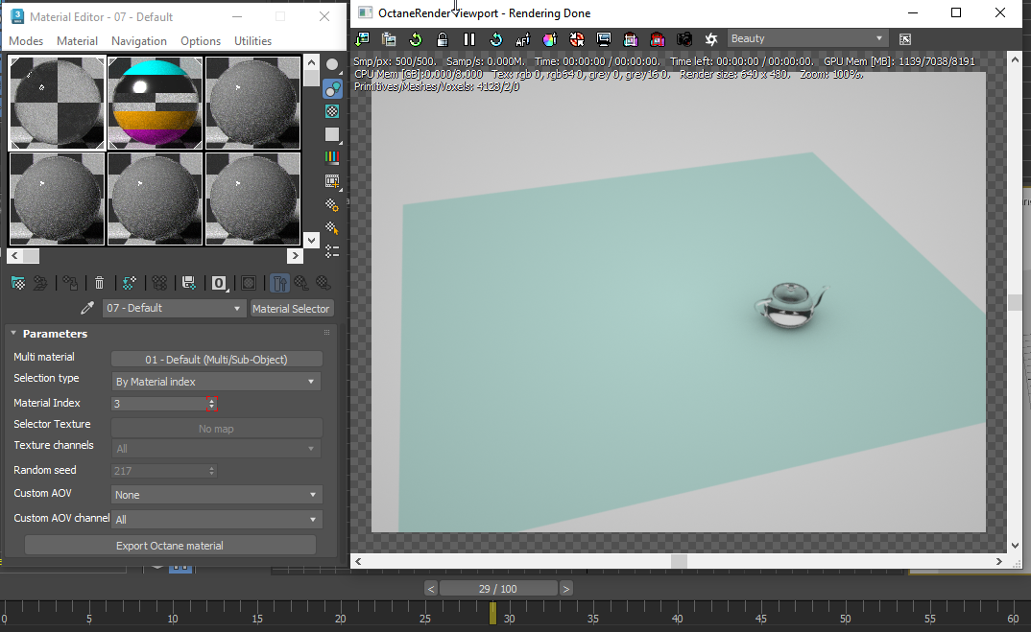This screenshot has width=1031, height=632.
Task: Toggle Show End Result button
Action: pos(279,283)
